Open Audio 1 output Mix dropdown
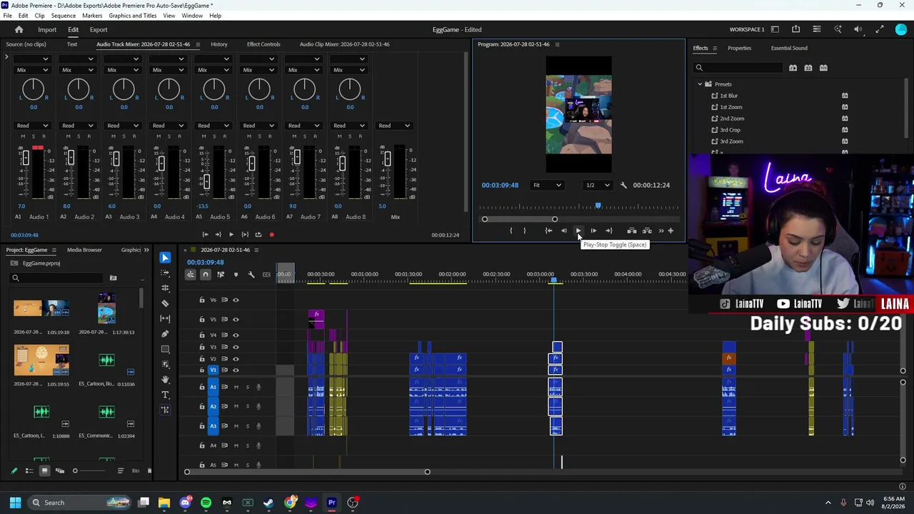Viewport: 914px width, 514px height. (32, 70)
